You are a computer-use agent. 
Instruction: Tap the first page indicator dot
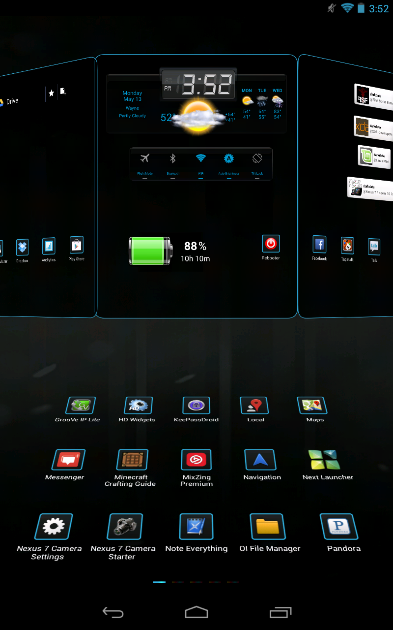[x=159, y=582]
